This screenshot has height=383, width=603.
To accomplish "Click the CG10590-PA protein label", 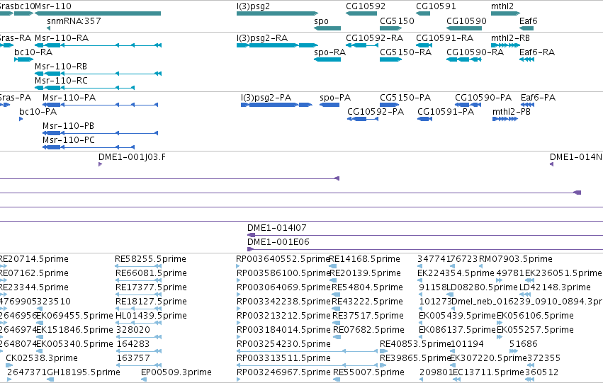I will 483,98.
